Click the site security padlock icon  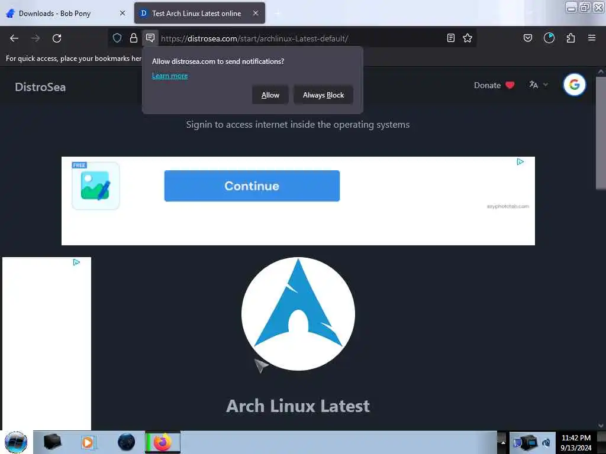134,38
